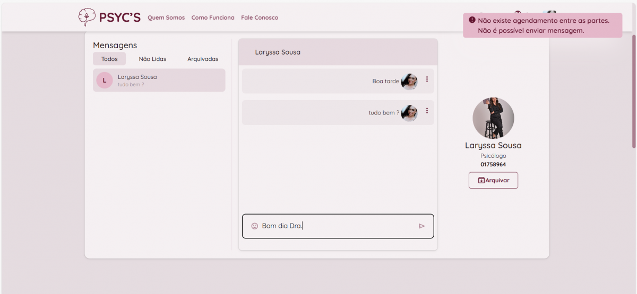Click the send message arrow icon
Image resolution: width=637 pixels, height=294 pixels.
coord(421,226)
